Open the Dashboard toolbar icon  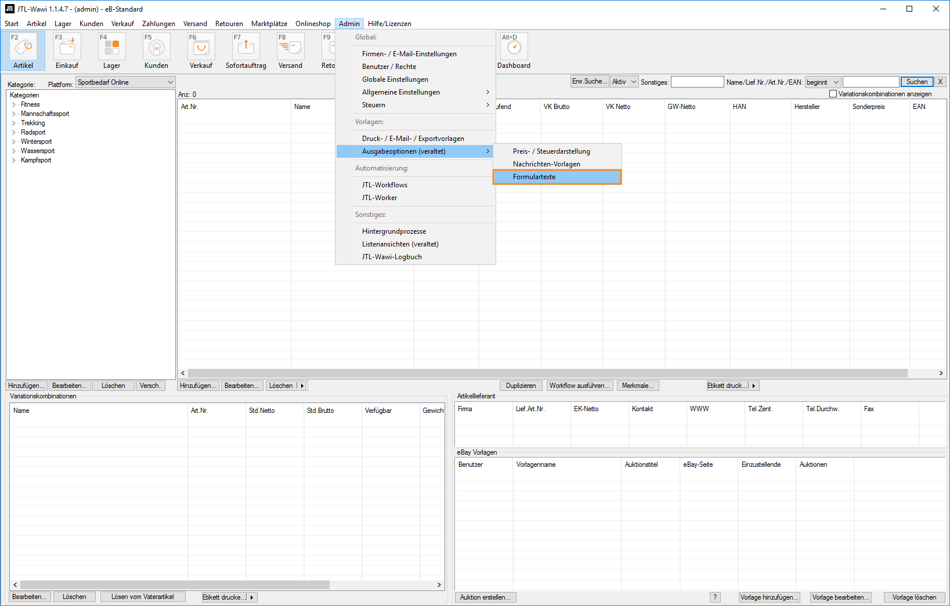pyautogui.click(x=514, y=50)
